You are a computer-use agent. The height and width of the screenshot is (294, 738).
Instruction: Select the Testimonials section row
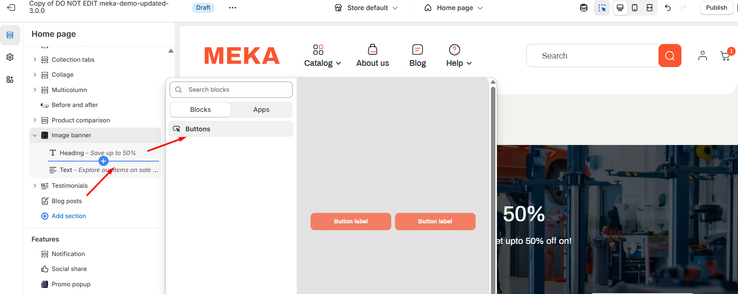tap(95, 186)
